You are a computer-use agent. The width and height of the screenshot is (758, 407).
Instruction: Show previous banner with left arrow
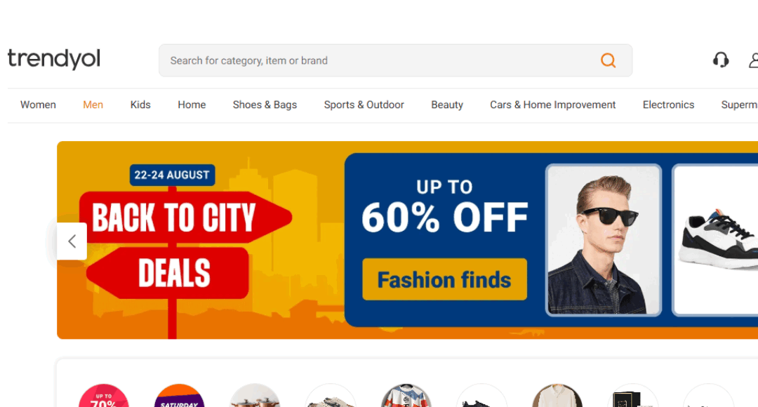[72, 241]
